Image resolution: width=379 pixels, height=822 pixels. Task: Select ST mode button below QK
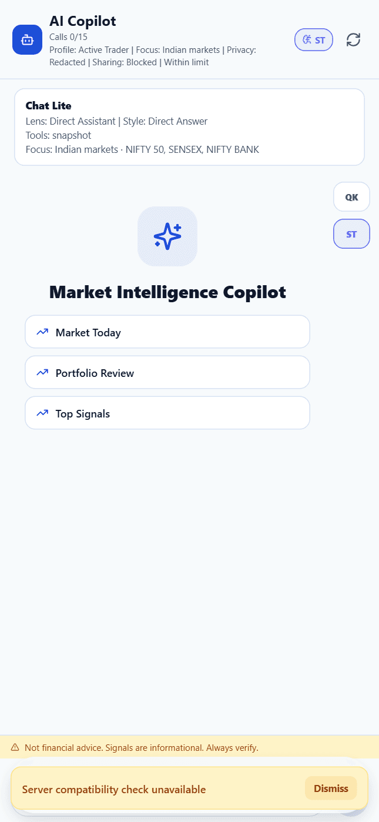(351, 234)
